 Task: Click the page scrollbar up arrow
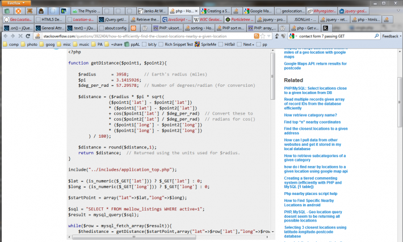click(400, 51)
